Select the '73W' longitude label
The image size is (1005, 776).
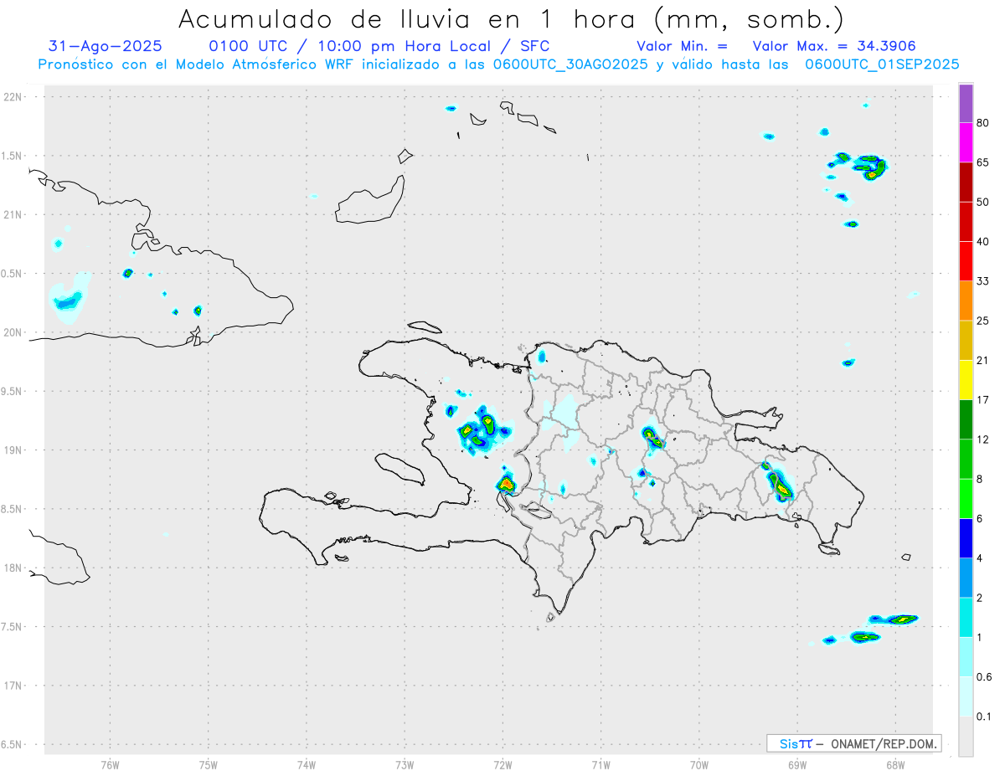tap(405, 765)
